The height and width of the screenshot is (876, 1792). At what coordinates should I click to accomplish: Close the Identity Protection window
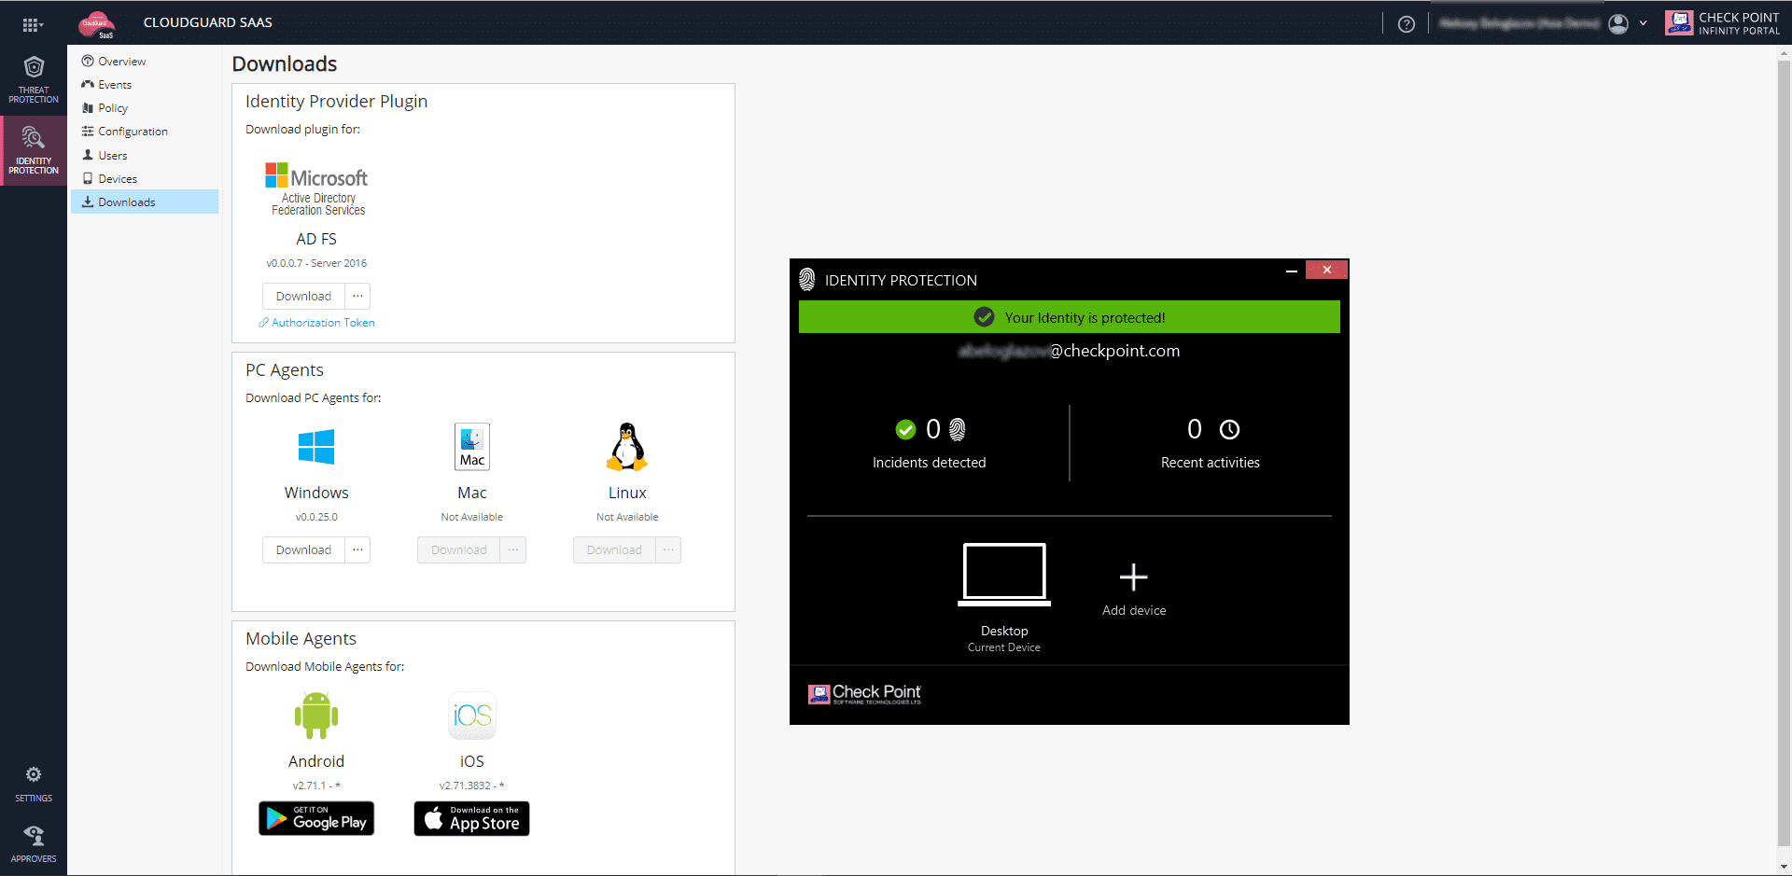pos(1326,271)
